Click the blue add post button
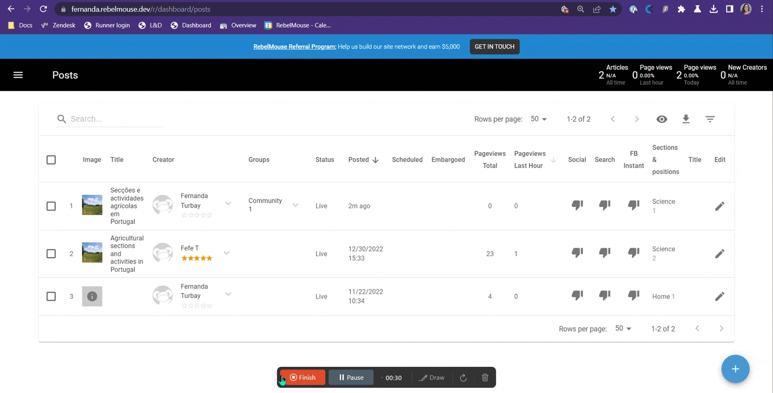The width and height of the screenshot is (773, 393). coord(735,369)
